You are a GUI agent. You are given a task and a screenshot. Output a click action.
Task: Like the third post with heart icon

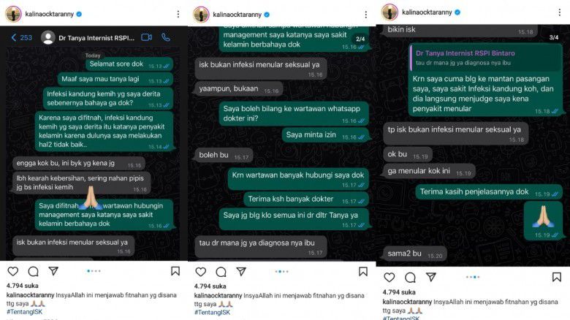[389, 278]
